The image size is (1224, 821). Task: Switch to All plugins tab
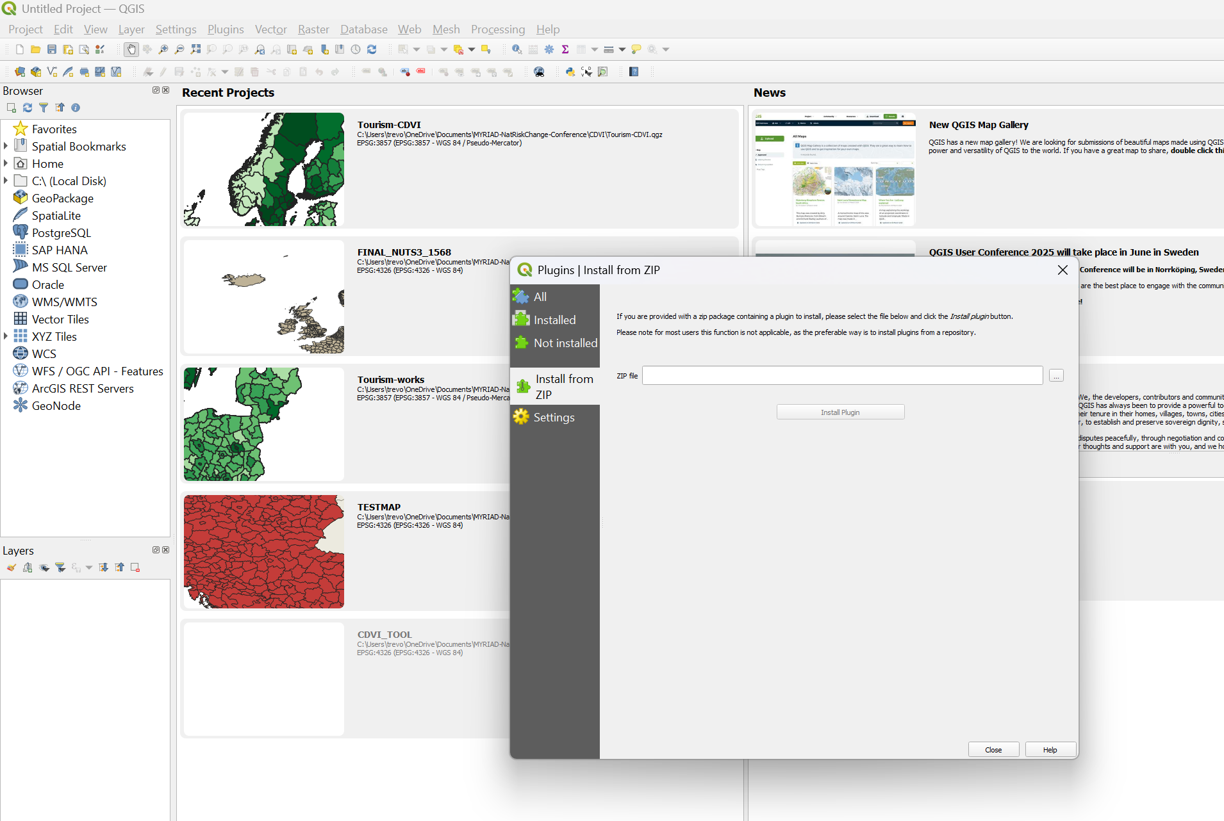point(555,297)
